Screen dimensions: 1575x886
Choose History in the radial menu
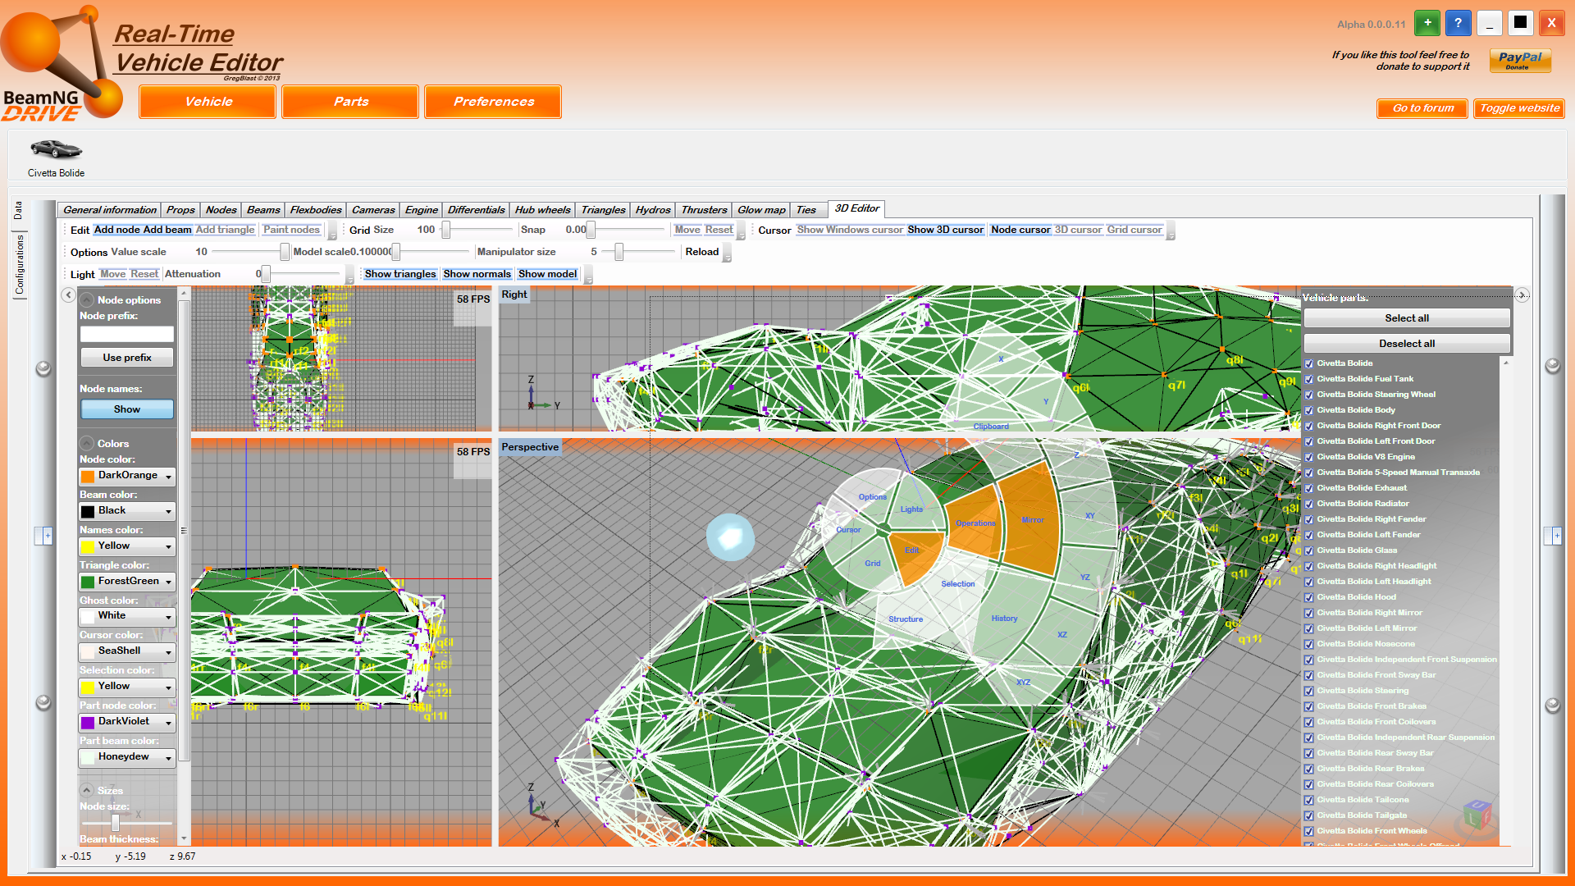click(x=1004, y=619)
